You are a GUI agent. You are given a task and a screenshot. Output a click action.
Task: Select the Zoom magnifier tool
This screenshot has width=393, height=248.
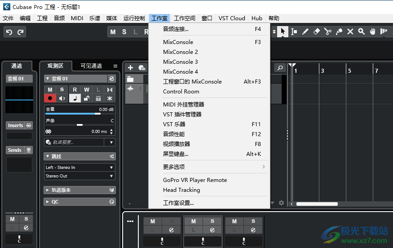pos(362,31)
